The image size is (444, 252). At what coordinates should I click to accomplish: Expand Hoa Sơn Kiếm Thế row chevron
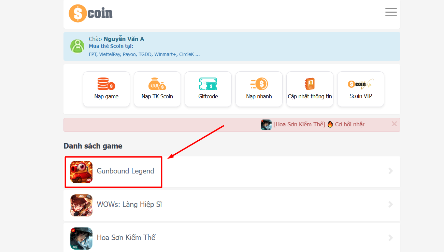click(391, 238)
